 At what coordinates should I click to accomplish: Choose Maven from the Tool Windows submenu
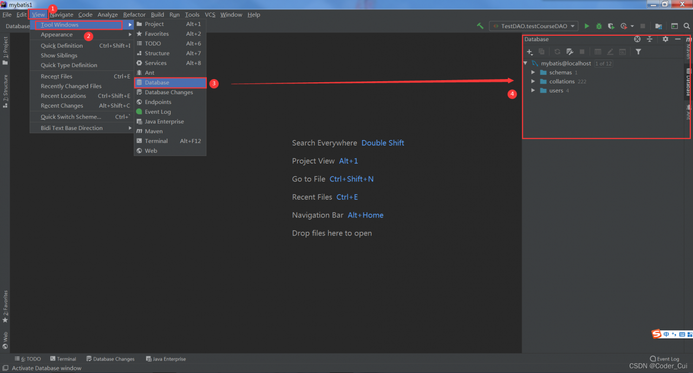pyautogui.click(x=170, y=132)
